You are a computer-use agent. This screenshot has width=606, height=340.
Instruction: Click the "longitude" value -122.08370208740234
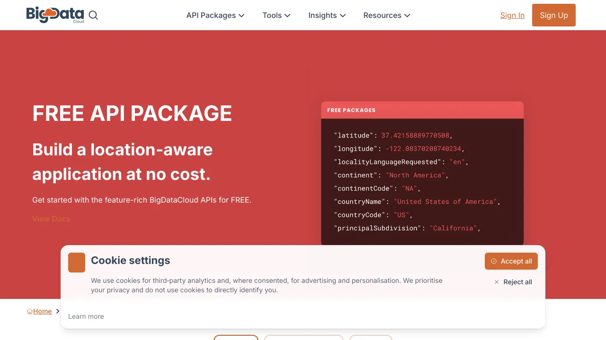tap(423, 149)
